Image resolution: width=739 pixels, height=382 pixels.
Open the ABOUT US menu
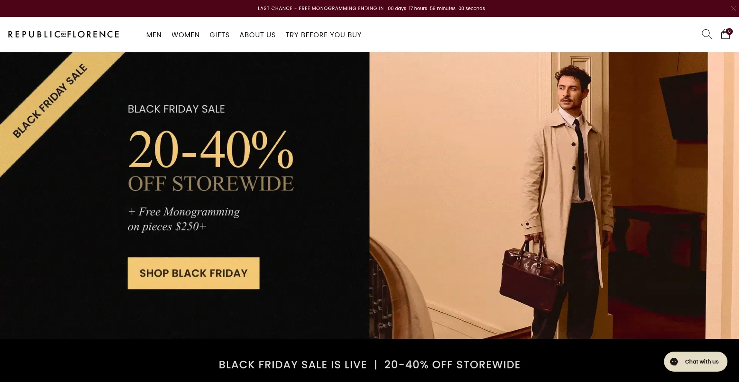coord(257,35)
